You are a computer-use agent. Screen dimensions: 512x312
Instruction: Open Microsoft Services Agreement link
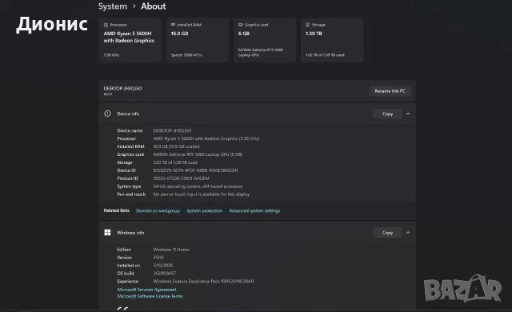[146, 290]
